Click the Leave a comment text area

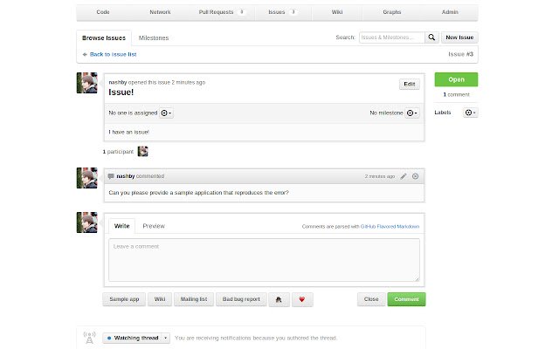264,260
